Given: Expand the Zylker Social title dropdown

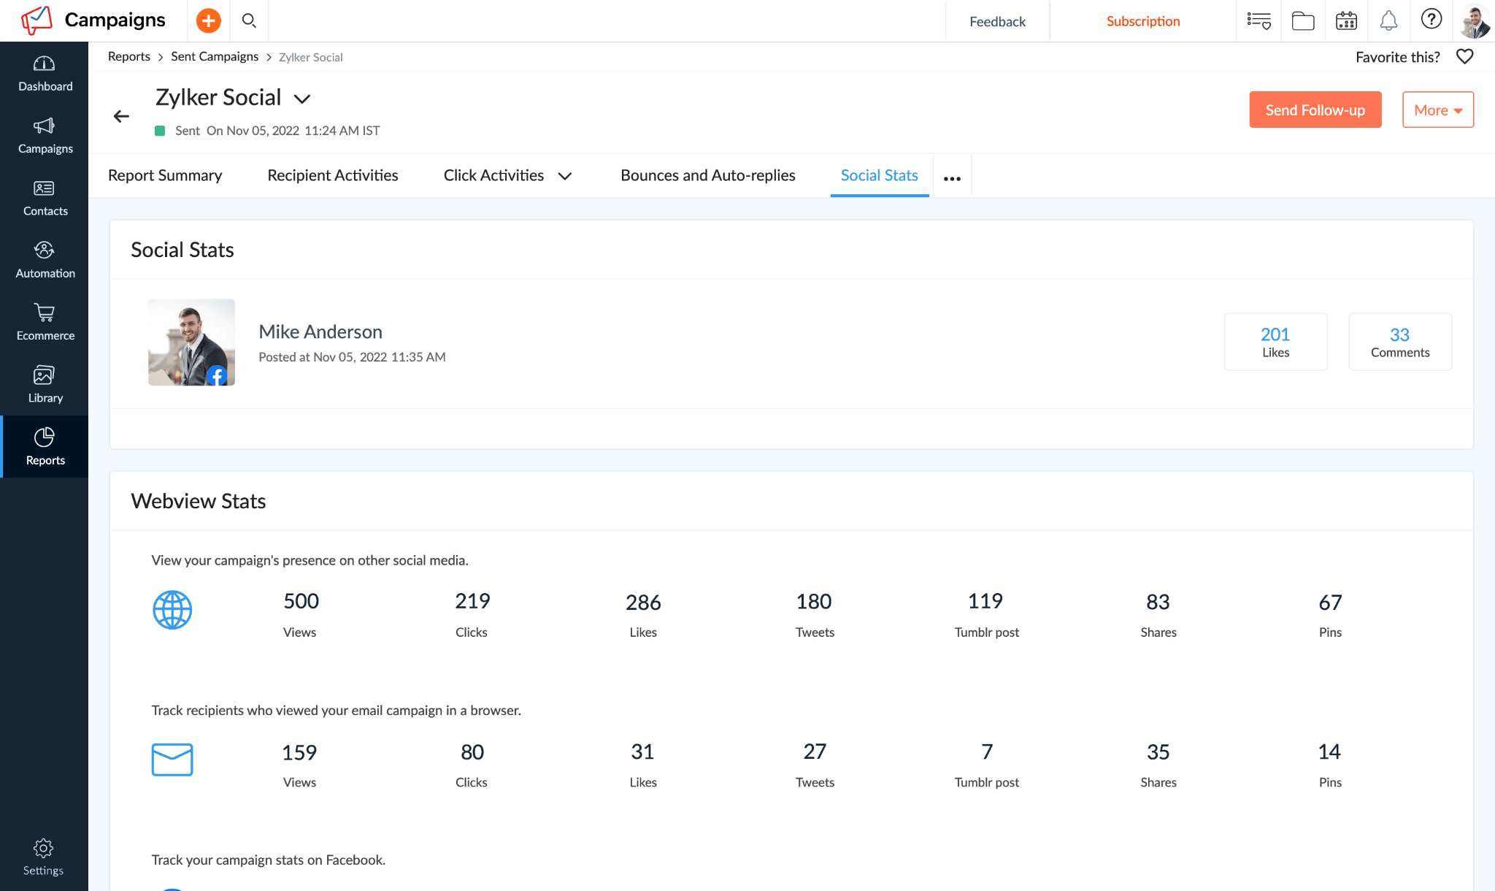Looking at the screenshot, I should click(x=302, y=99).
